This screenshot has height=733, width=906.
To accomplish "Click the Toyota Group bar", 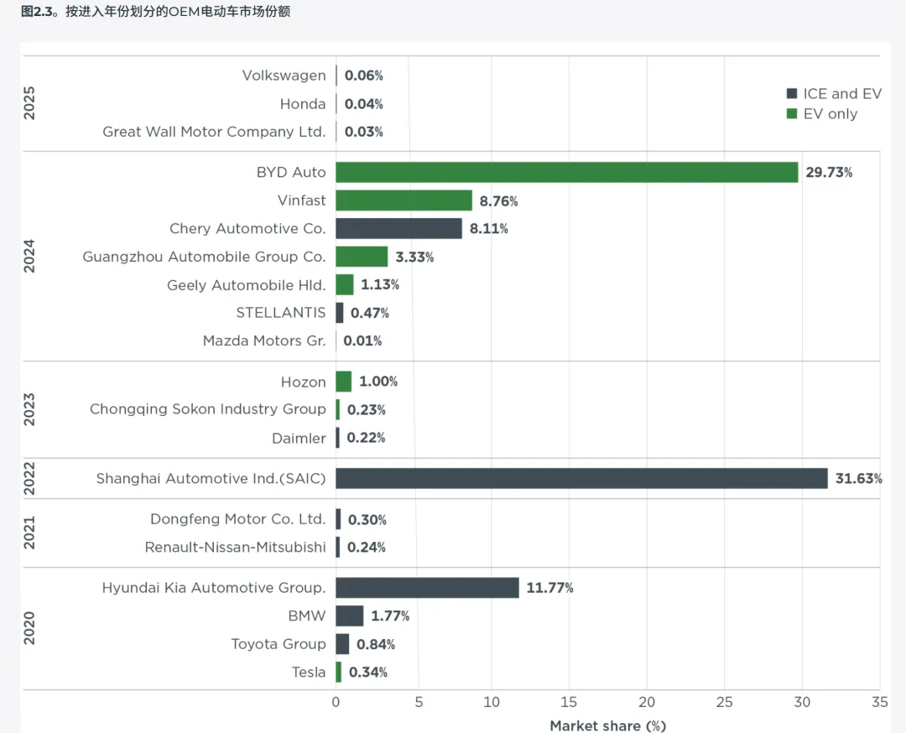I will click(x=342, y=644).
